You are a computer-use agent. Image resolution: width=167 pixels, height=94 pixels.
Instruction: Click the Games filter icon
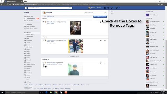click(25, 56)
